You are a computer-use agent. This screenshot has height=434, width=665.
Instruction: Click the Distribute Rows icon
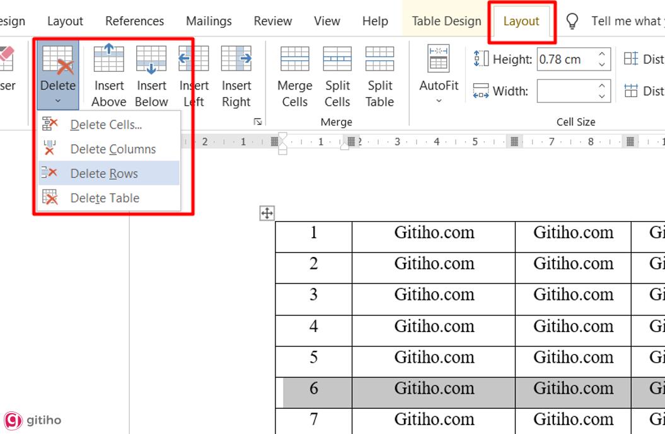point(631,59)
